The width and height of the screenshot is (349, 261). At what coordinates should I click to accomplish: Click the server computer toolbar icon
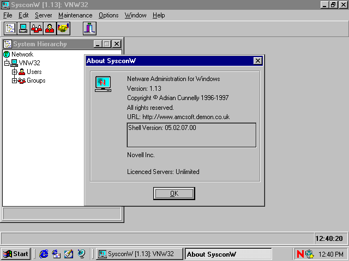(23, 28)
